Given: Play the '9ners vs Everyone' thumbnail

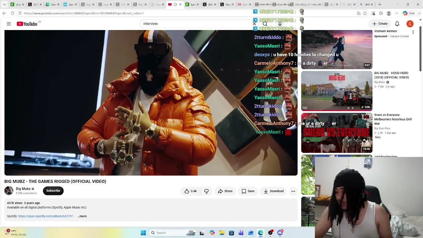Looking at the screenshot, I should [337, 133].
